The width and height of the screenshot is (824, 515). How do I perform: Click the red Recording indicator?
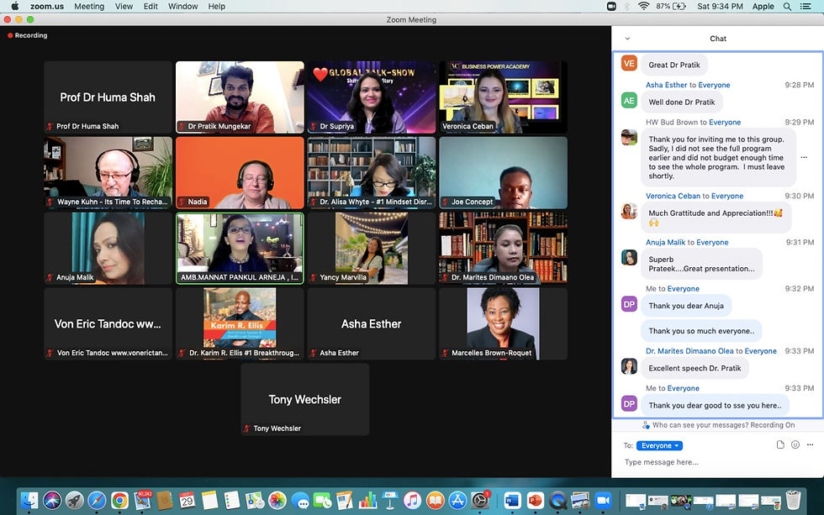(27, 35)
